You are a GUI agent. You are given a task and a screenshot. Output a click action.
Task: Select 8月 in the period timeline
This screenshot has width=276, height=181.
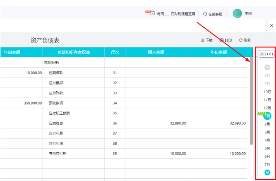(x=267, y=76)
